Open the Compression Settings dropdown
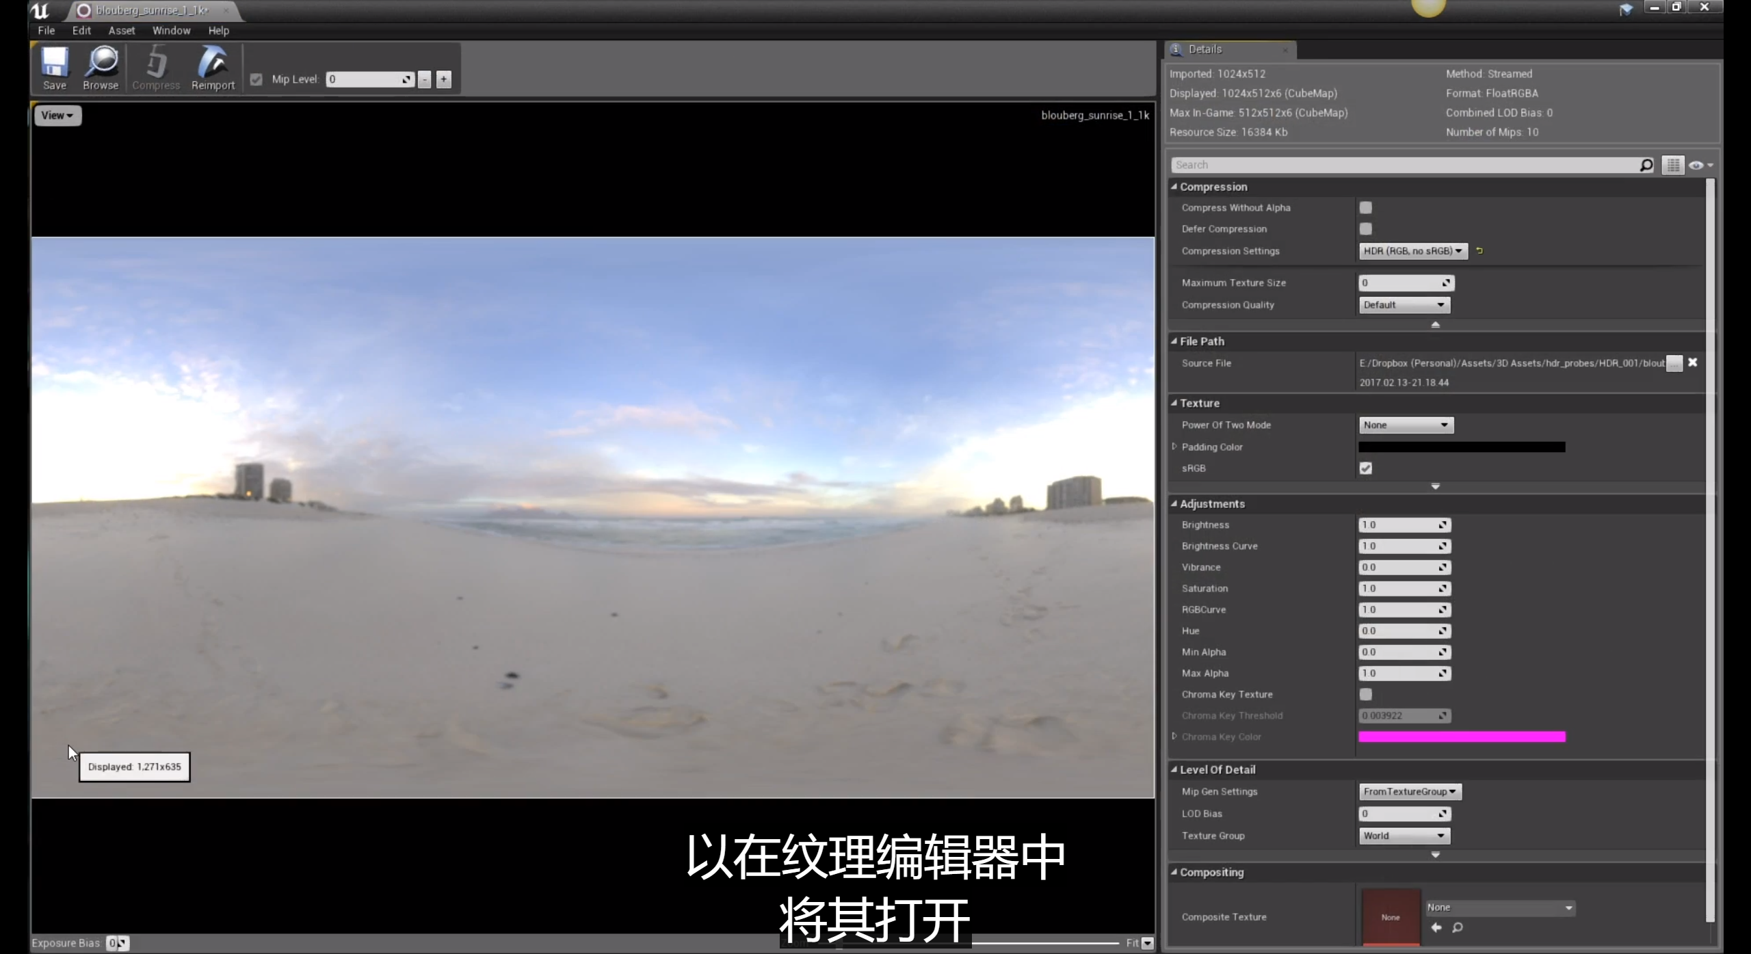The height and width of the screenshot is (954, 1751). 1412,251
